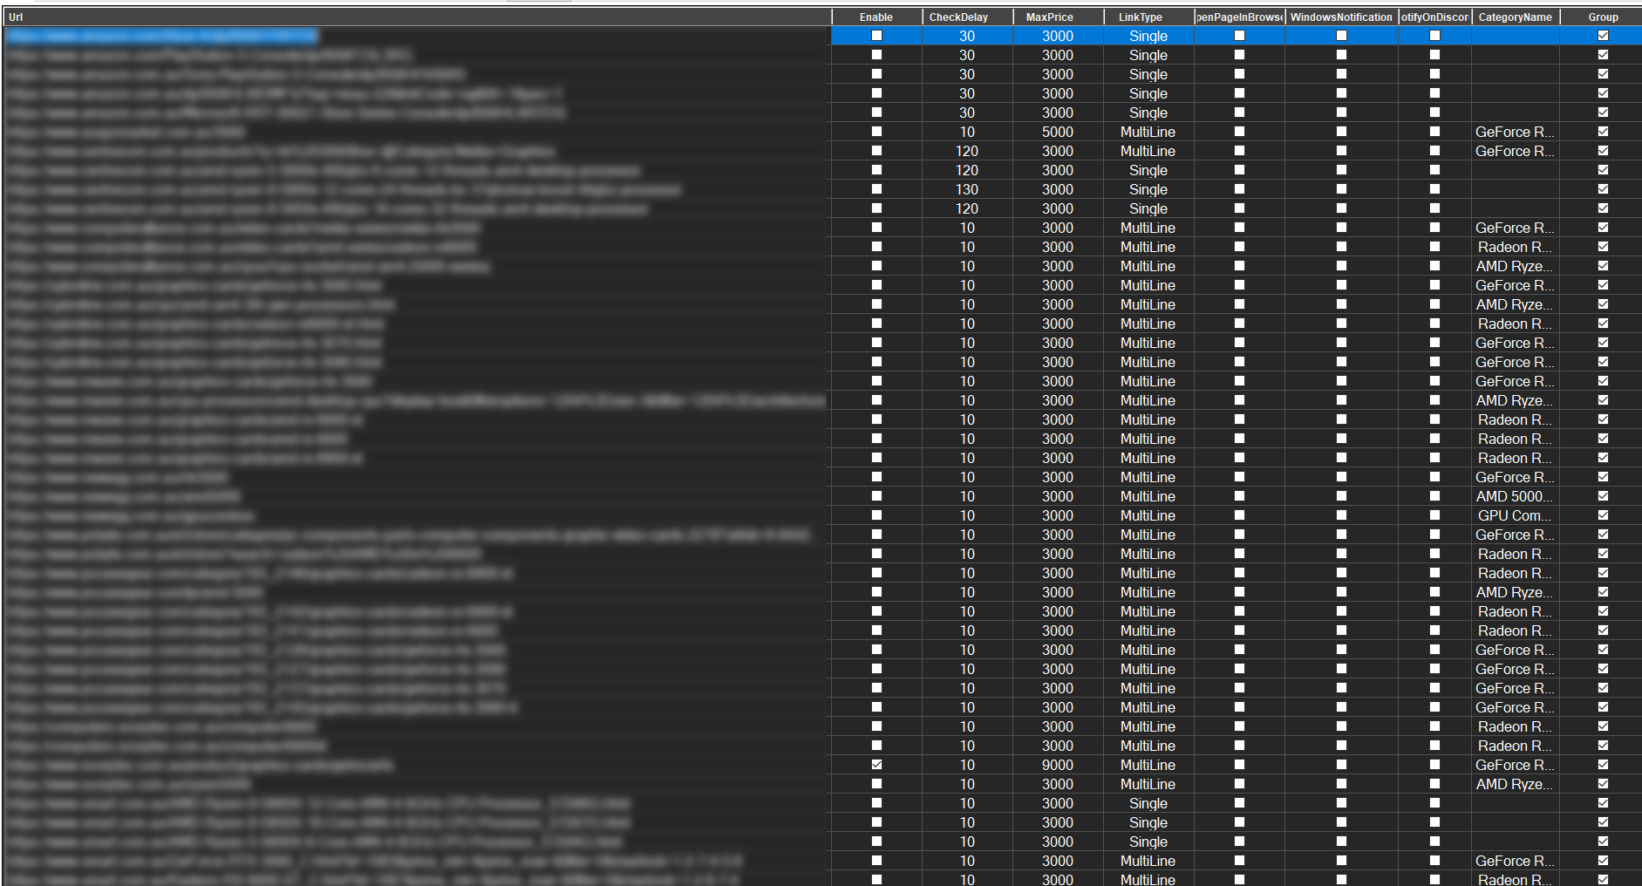Enable WindowsNotification in the AMD 5000... row
1642x886 pixels.
tap(1341, 496)
